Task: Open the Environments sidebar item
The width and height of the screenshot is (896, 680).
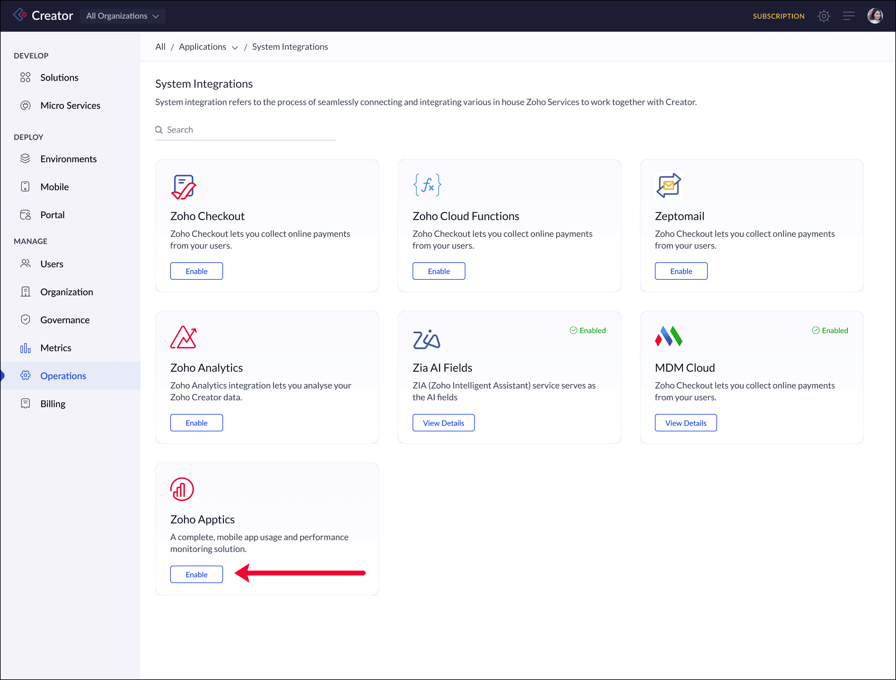Action: [x=68, y=159]
